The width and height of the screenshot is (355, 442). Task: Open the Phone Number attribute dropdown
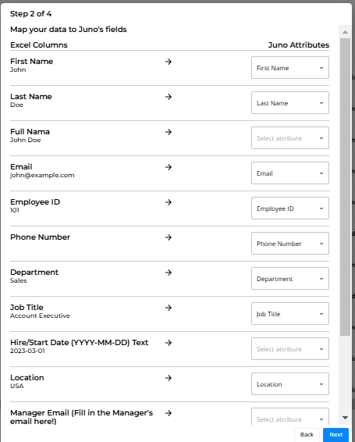pos(290,244)
